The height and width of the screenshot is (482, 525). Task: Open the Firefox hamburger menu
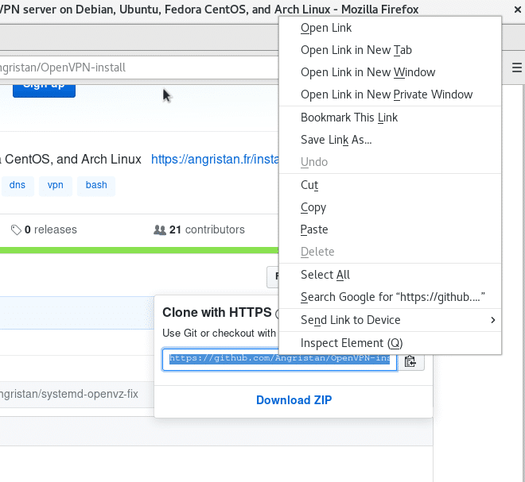tap(516, 68)
